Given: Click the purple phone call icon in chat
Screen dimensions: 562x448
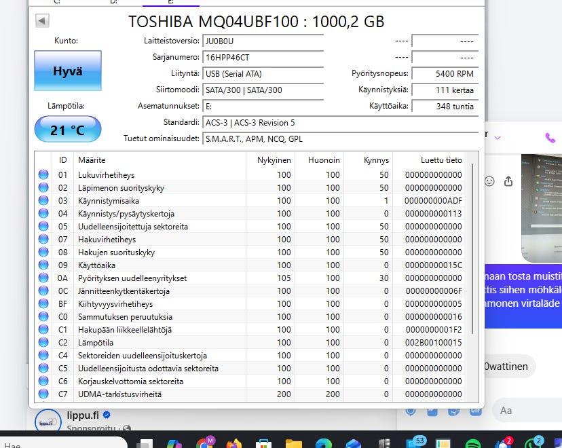Looking at the screenshot, I should point(550,138).
